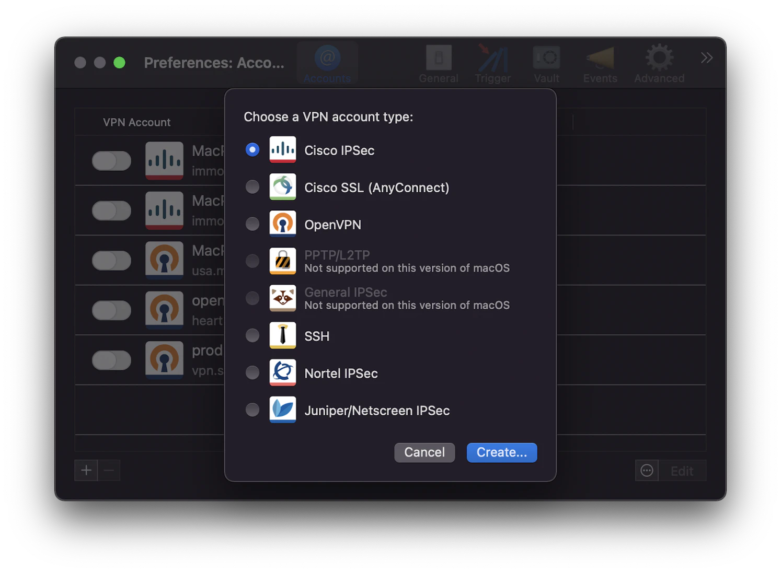Screen dimensions: 781x573
Task: Switch to the Vault tab
Action: [x=546, y=64]
